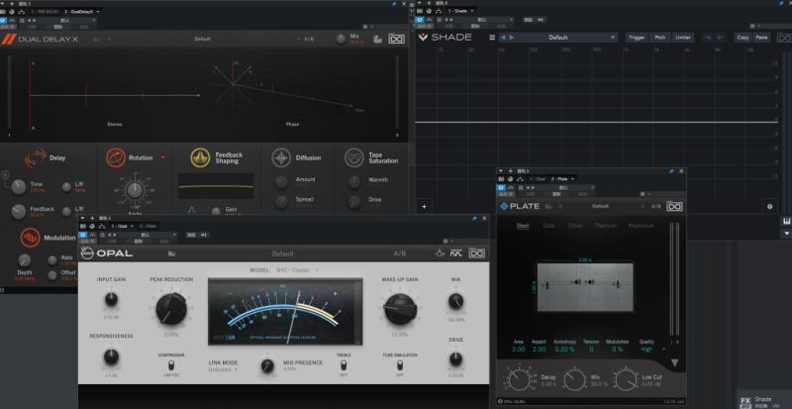The height and width of the screenshot is (409, 792).
Task: Click the Trigger button in Shade
Action: pyautogui.click(x=637, y=38)
